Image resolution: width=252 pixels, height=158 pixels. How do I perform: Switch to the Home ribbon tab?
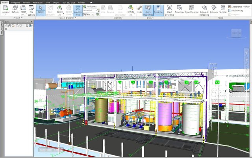pos(4,3)
